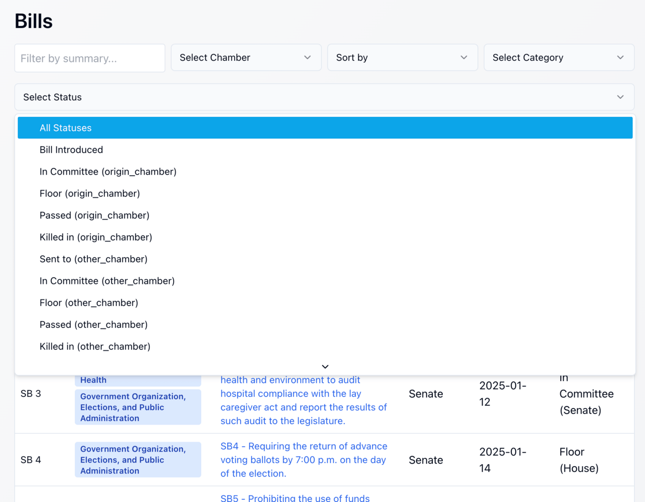Click the Health category tag

click(x=138, y=380)
